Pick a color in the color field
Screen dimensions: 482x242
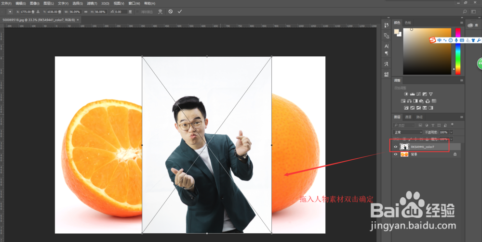(427, 51)
